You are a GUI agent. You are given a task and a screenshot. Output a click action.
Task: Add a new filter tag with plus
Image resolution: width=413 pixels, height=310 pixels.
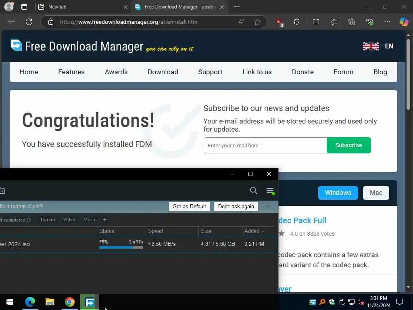[104, 220]
